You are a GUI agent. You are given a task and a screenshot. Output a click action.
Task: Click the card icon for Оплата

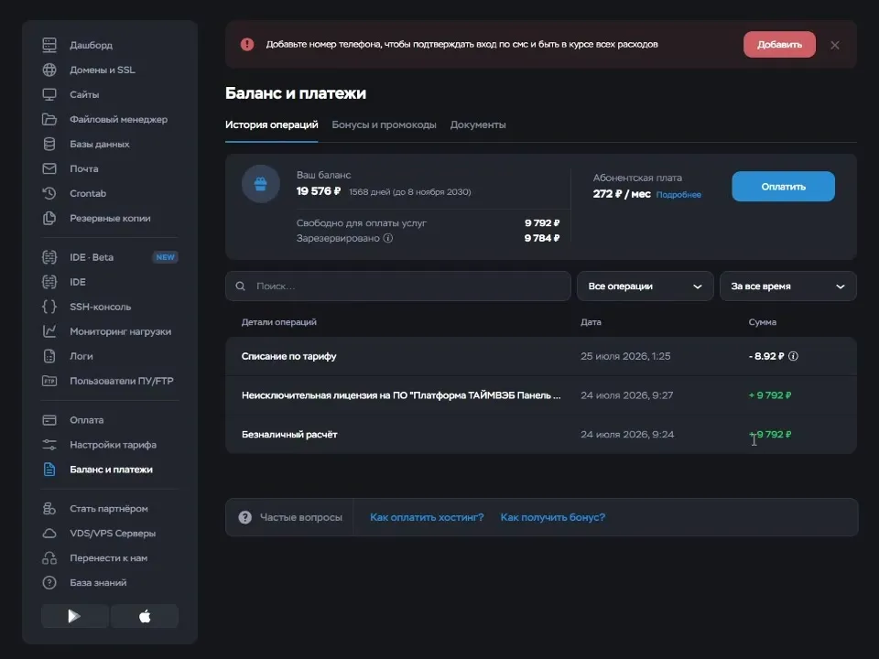tap(49, 420)
